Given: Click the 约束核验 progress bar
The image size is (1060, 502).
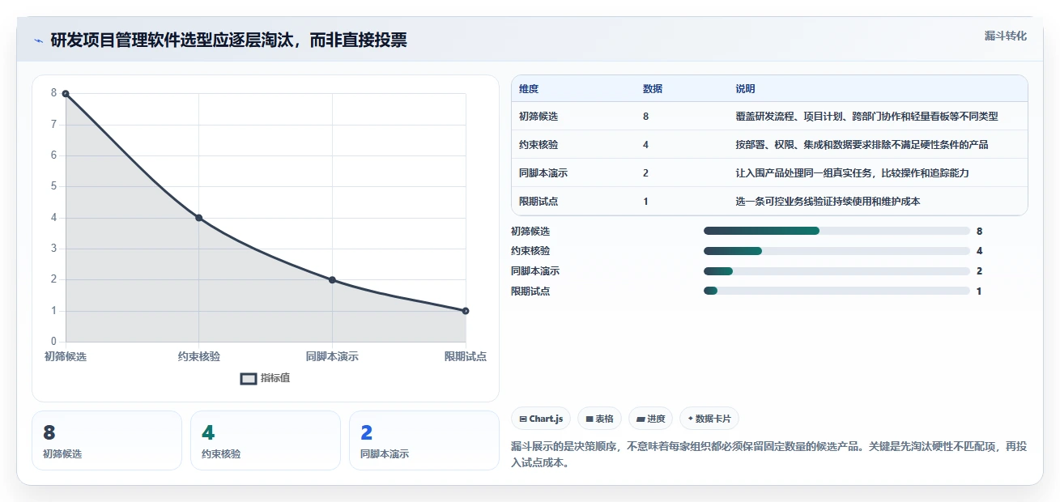Looking at the screenshot, I should 837,251.
